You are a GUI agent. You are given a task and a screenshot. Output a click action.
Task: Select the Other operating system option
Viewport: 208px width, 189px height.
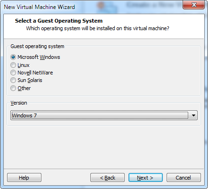coord(13,88)
